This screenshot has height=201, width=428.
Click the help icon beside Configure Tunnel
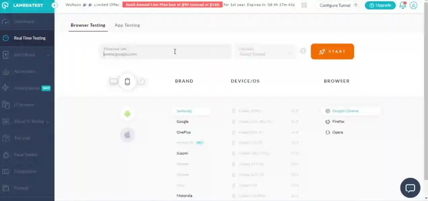point(355,5)
